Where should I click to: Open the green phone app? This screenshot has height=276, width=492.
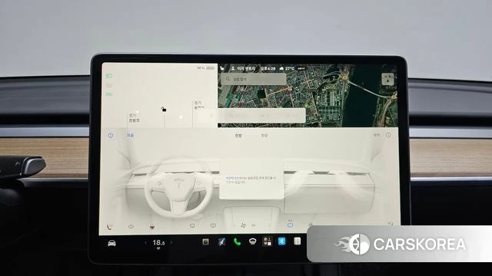[x=238, y=242]
